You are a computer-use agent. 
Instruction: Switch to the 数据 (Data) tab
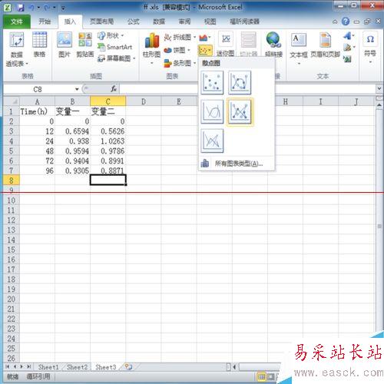click(x=159, y=22)
